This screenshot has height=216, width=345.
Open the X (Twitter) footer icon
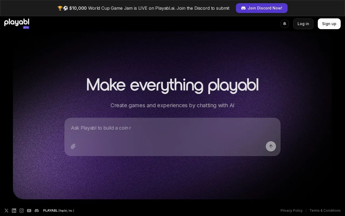pyautogui.click(x=6, y=211)
